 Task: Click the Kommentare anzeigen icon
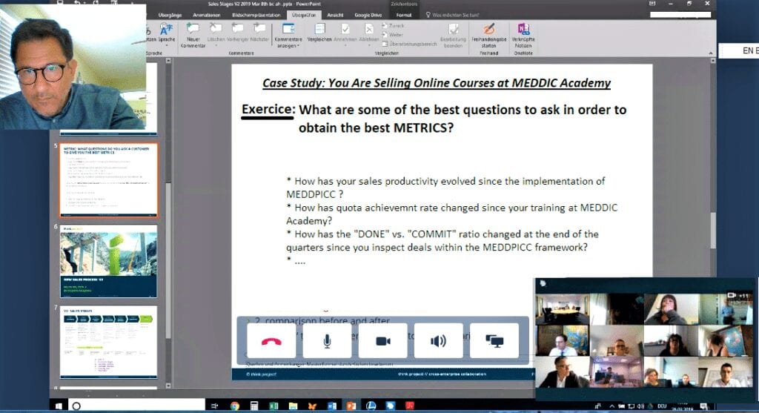point(288,29)
